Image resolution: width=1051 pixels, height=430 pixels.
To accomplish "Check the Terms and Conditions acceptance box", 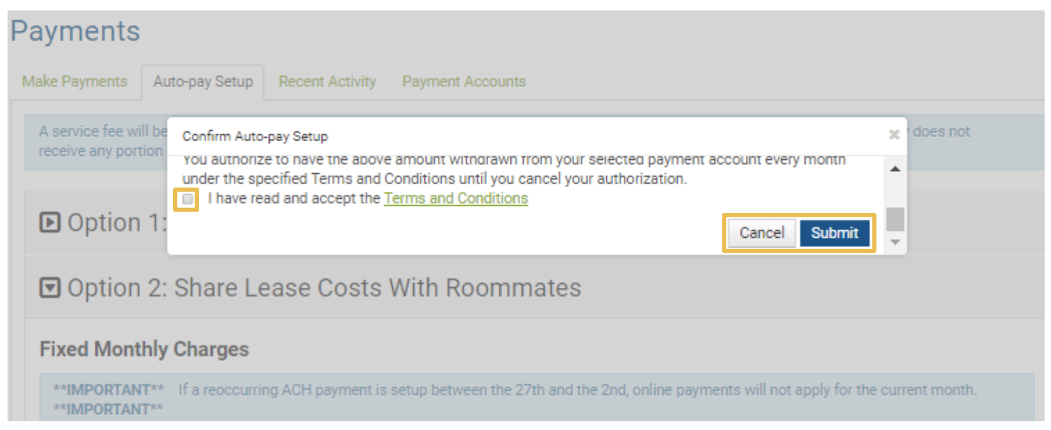I will pyautogui.click(x=187, y=199).
